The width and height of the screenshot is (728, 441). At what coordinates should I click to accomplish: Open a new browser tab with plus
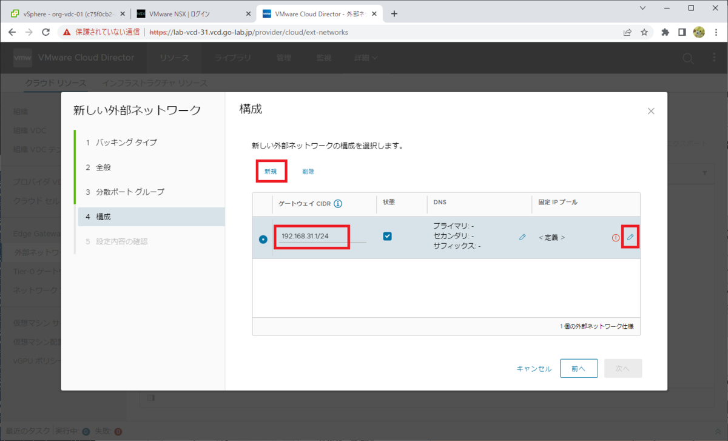394,13
